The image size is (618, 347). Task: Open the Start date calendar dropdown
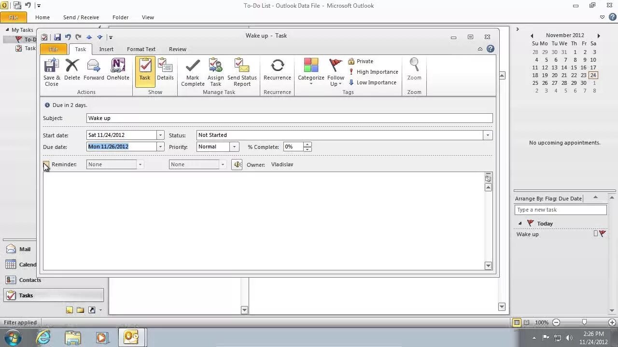(x=160, y=135)
